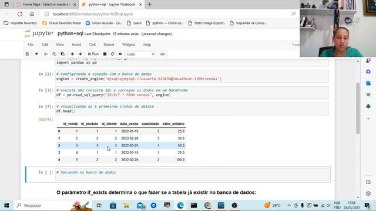The height and width of the screenshot is (211, 376).
Task: Cut selected cell with scissors icon
Action: (46, 54)
